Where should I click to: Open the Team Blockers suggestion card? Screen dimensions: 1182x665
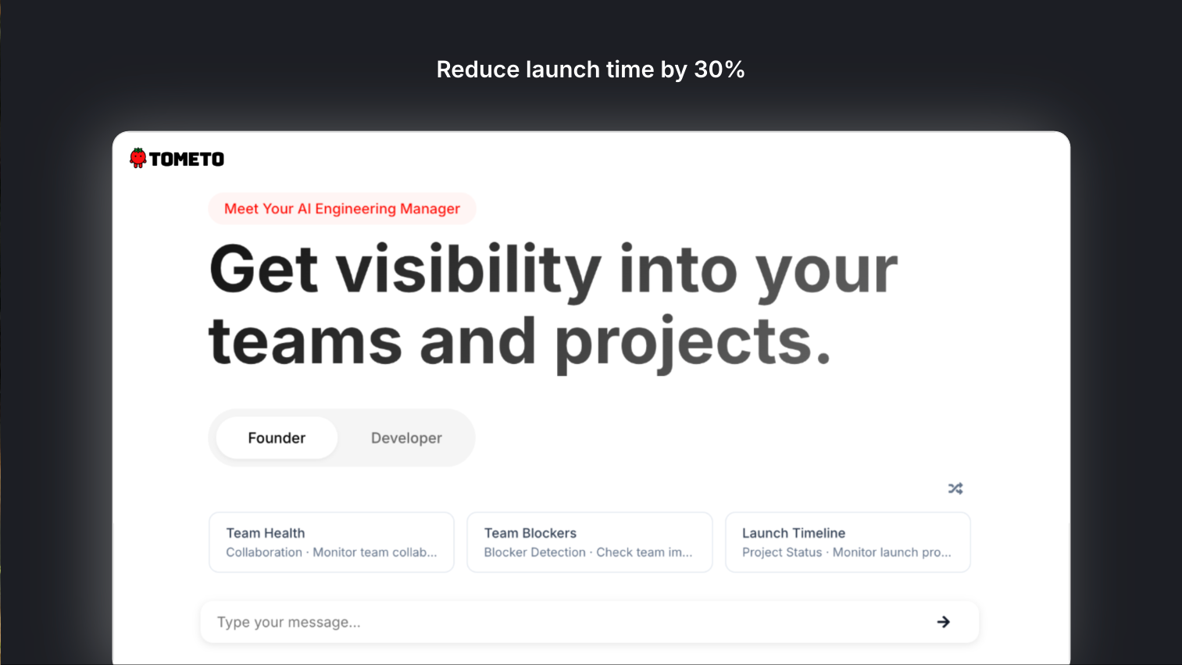point(590,542)
